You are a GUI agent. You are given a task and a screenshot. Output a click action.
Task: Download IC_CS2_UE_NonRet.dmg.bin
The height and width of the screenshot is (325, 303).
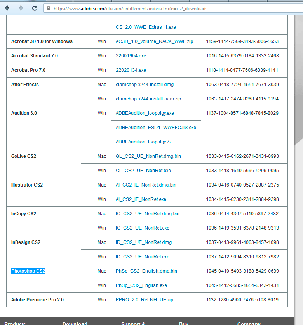click(148, 214)
